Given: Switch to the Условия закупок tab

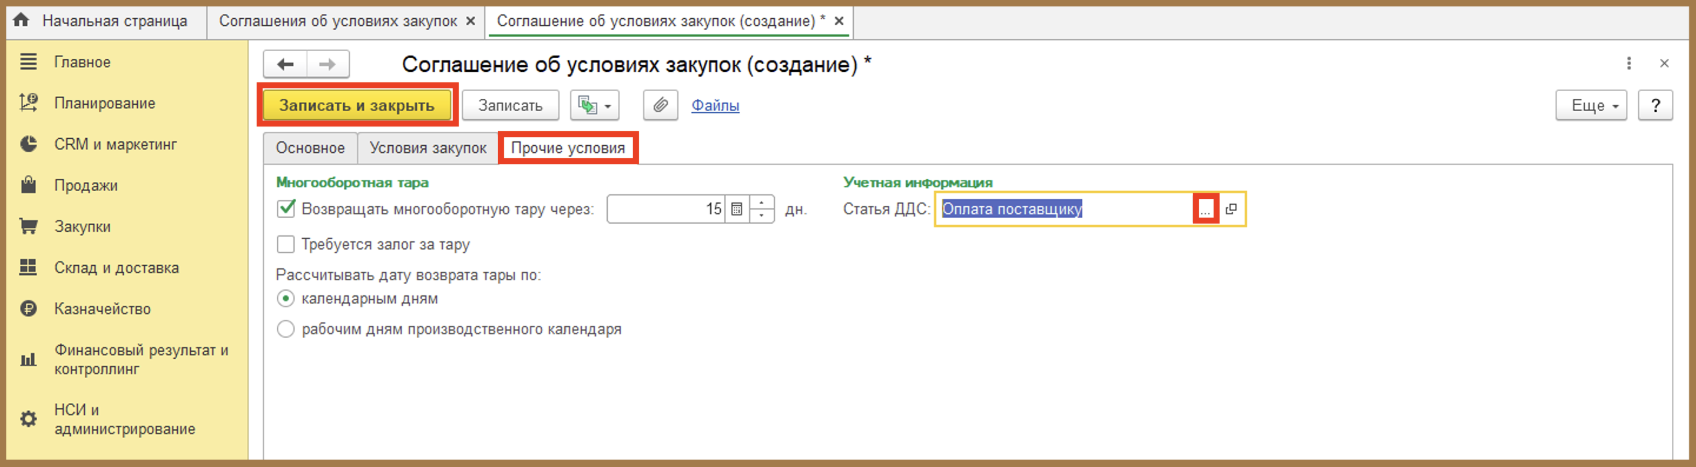Looking at the screenshot, I should coord(428,148).
